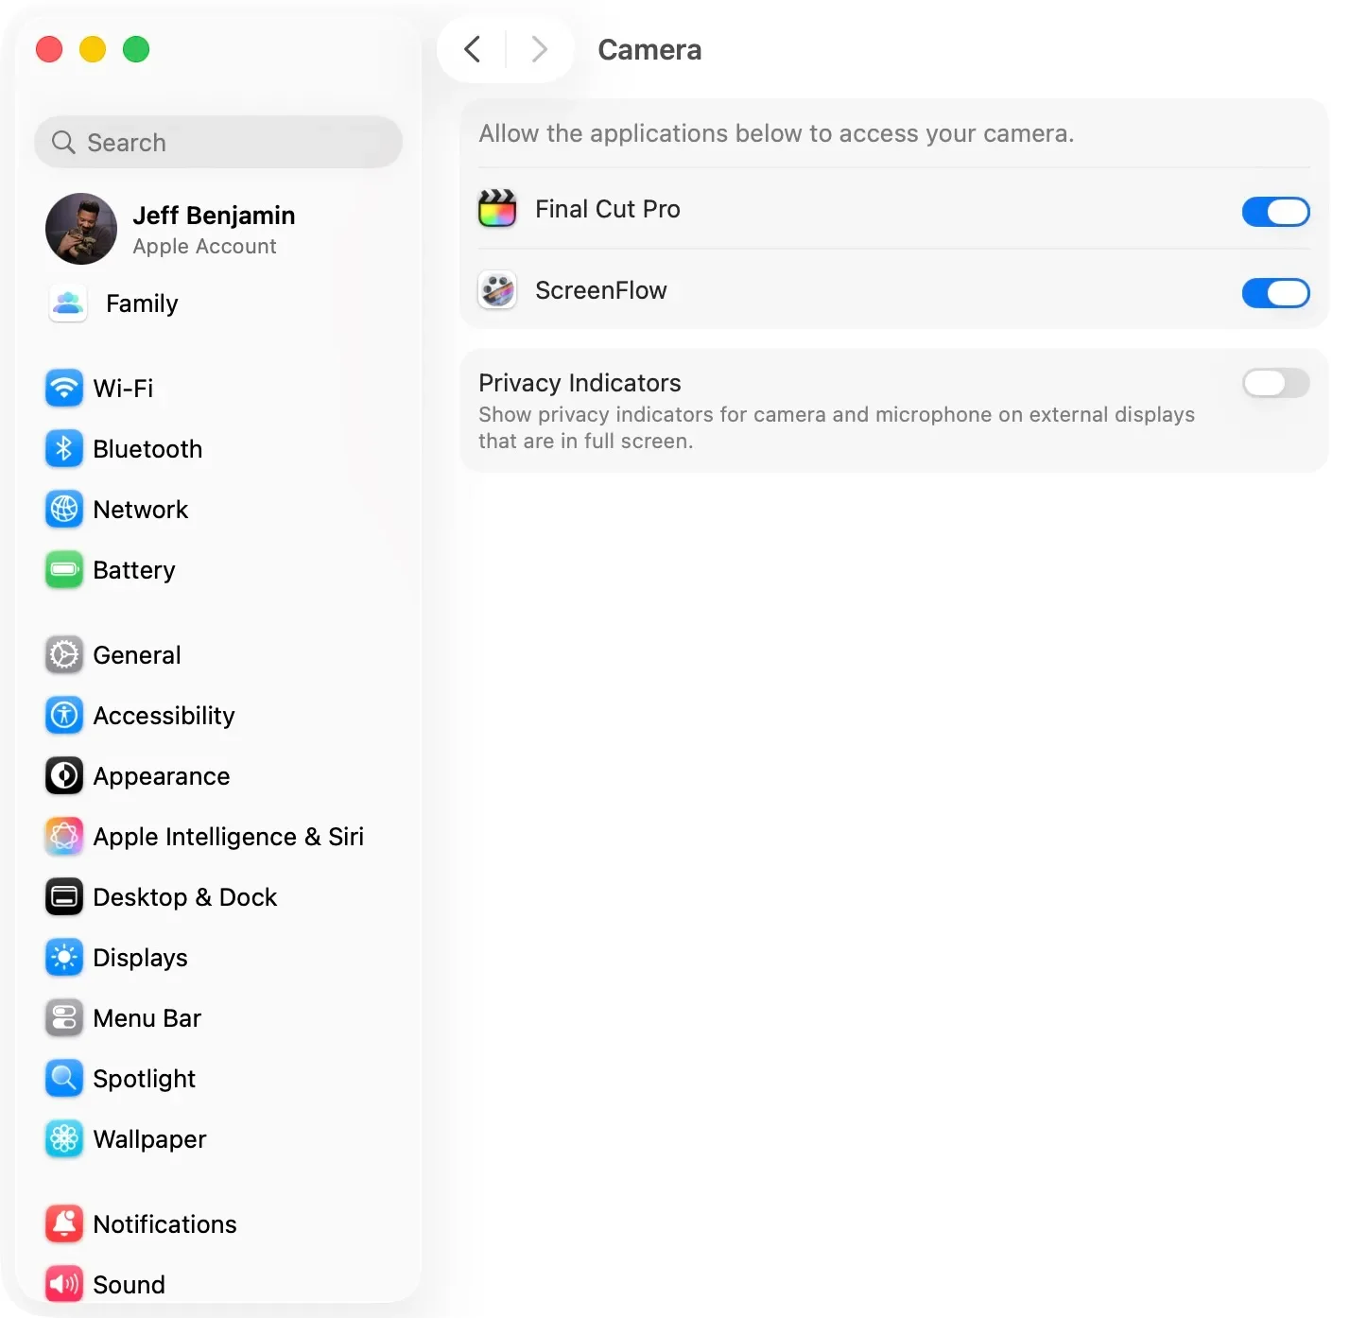Select the Bluetooth icon in sidebar

coord(64,448)
